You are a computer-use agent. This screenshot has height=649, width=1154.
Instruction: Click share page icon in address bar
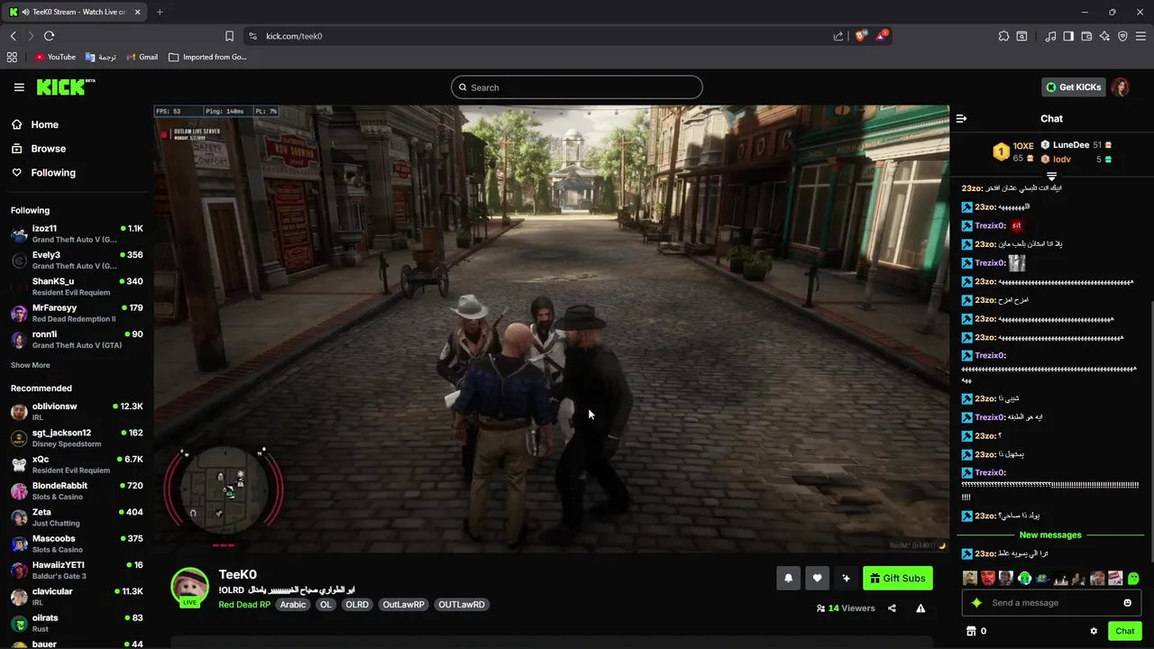tap(838, 36)
